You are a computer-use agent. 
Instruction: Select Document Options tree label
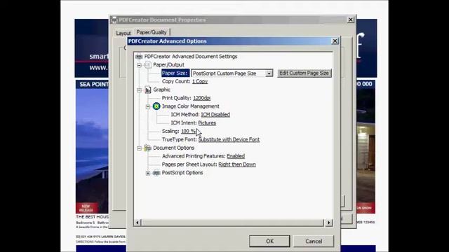173,148
